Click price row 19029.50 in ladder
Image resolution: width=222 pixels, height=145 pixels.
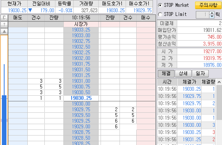81,115
